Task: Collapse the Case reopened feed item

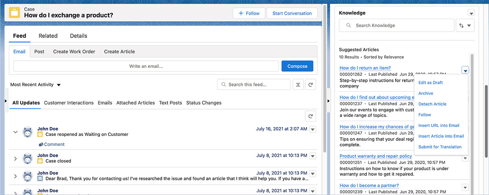Action: pos(15,132)
